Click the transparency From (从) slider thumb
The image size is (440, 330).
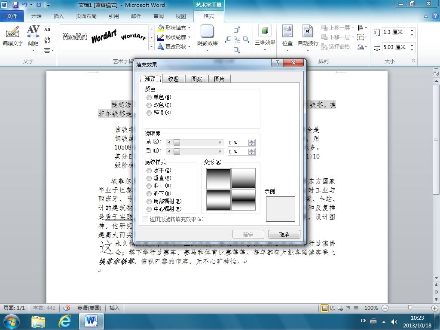177,143
